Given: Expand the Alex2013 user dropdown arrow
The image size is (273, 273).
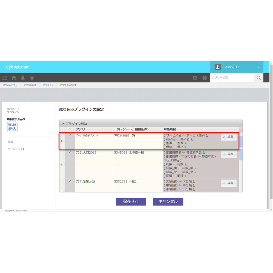Looking at the screenshot, I should [x=259, y=67].
